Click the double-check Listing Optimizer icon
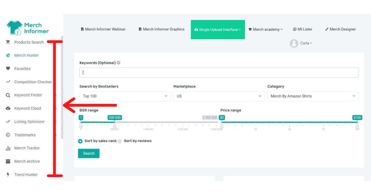 click(8, 121)
